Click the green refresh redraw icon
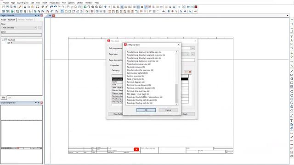Screen dimensions: 294x165 (85, 7)
